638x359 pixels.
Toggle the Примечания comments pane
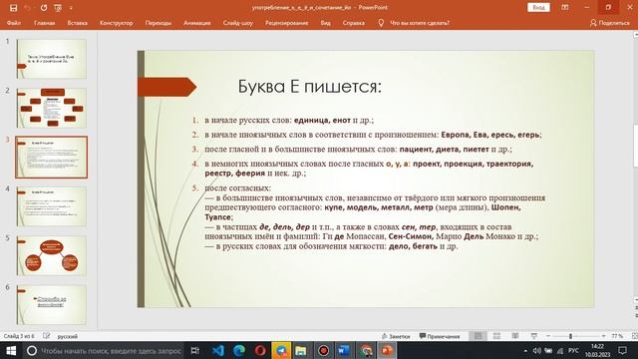(x=440, y=336)
